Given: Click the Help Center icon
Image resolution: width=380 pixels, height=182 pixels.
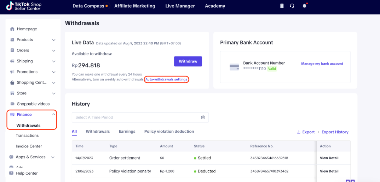Looking at the screenshot, I should click(x=11, y=173).
